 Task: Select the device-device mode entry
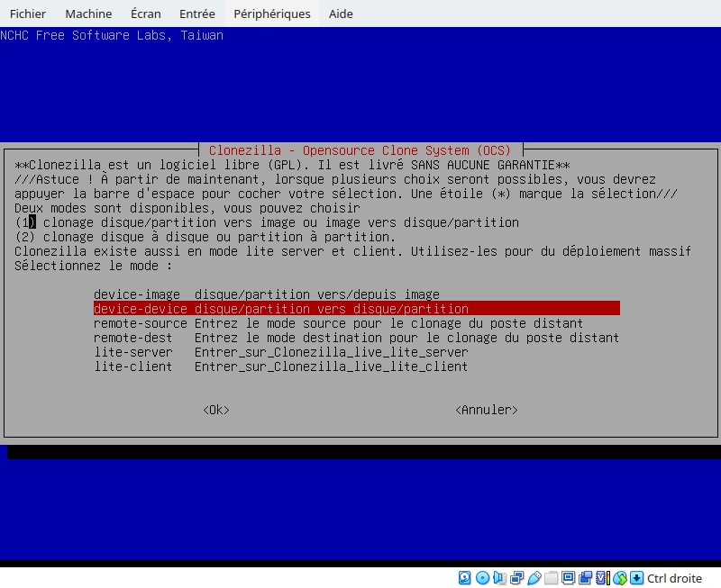357,308
